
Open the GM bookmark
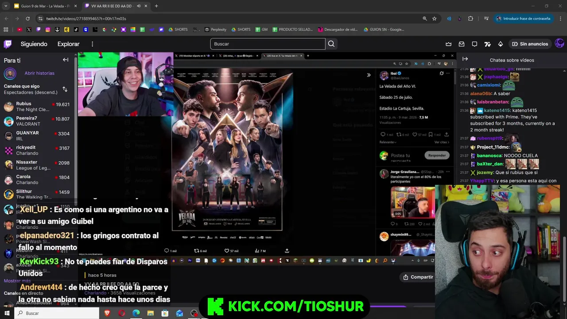261,30
